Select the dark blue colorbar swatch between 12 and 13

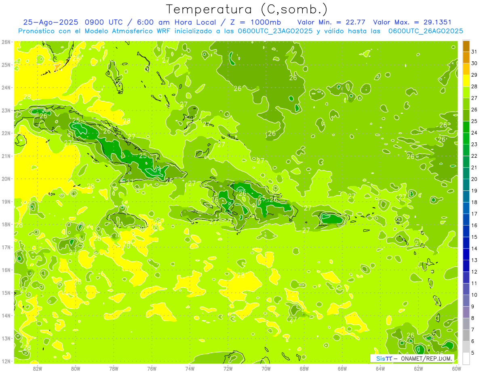(466, 266)
